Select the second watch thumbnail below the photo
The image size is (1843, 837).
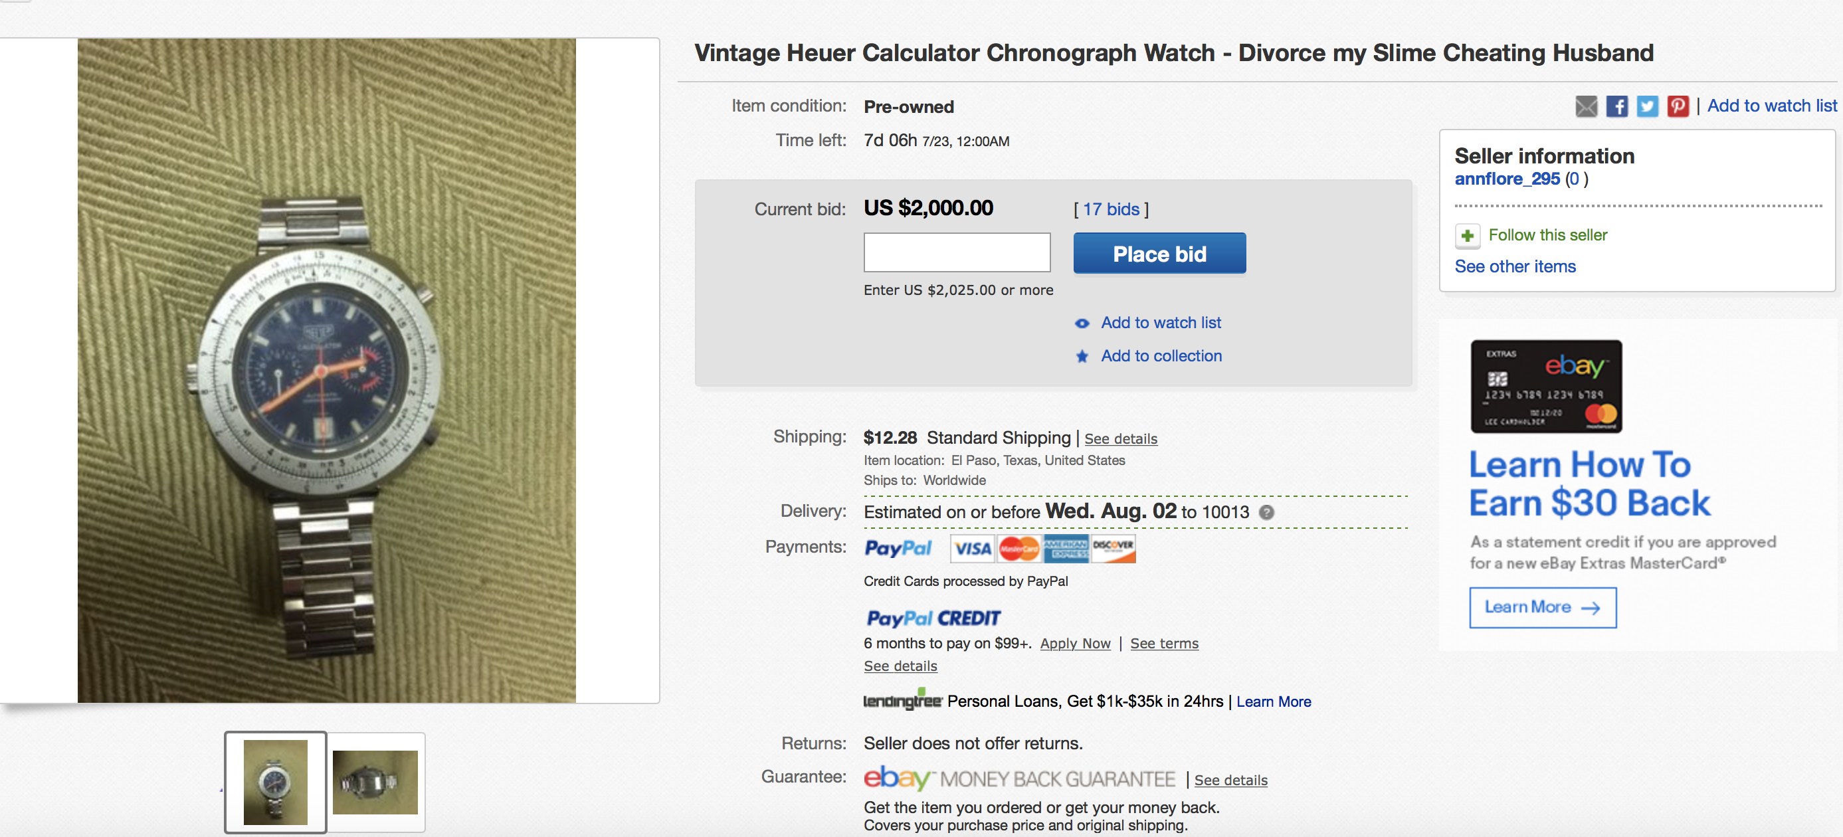coord(374,782)
